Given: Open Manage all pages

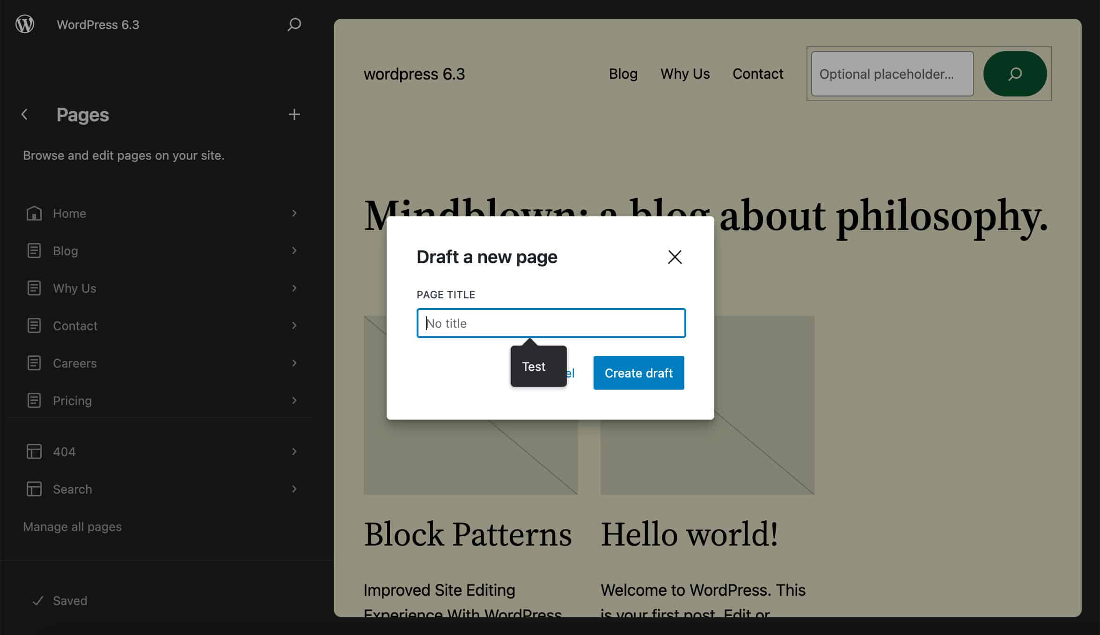Looking at the screenshot, I should (73, 526).
